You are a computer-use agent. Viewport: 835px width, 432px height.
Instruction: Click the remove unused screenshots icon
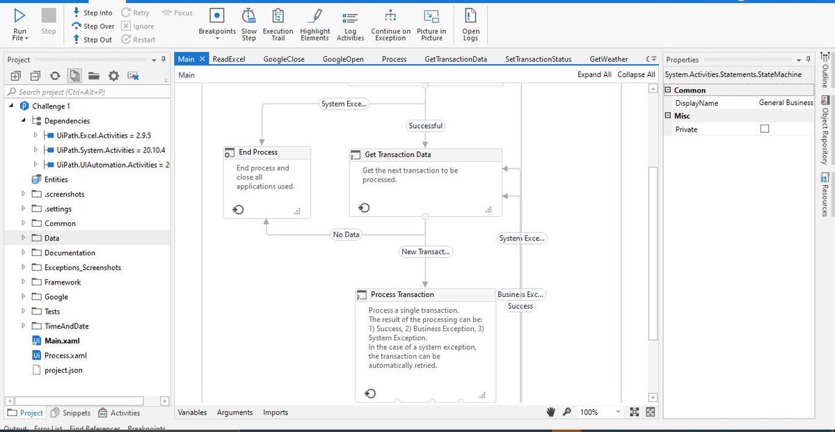pos(133,76)
